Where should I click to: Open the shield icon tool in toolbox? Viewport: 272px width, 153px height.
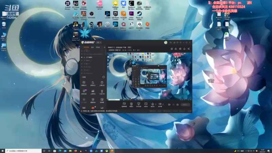pos(93,100)
